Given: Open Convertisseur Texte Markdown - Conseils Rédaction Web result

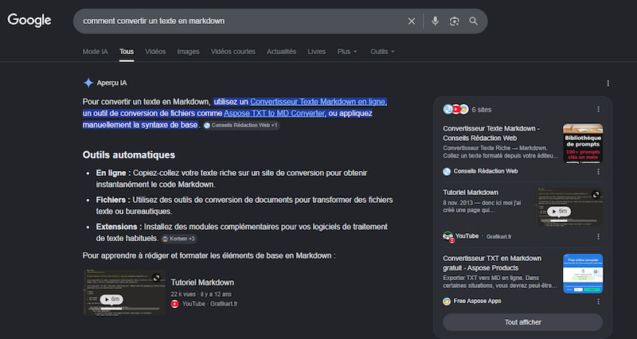Looking at the screenshot, I should tap(491, 133).
